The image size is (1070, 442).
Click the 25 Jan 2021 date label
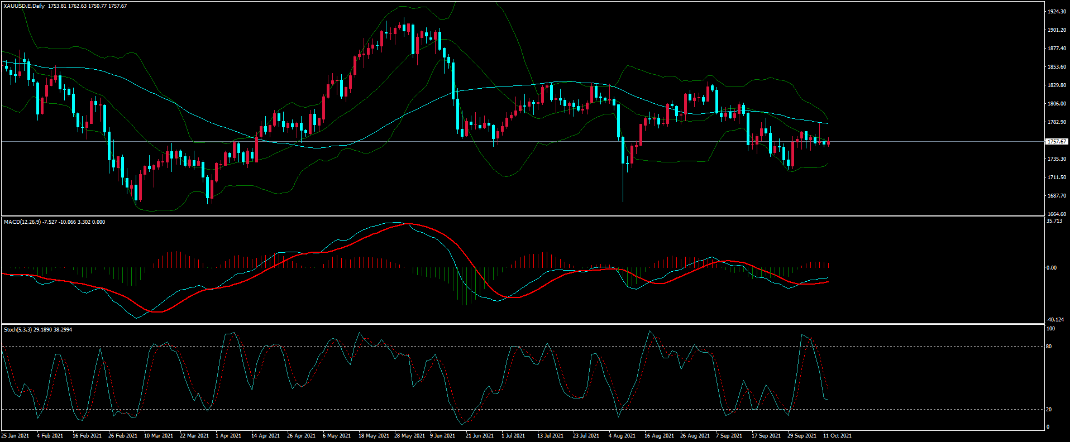click(15, 436)
